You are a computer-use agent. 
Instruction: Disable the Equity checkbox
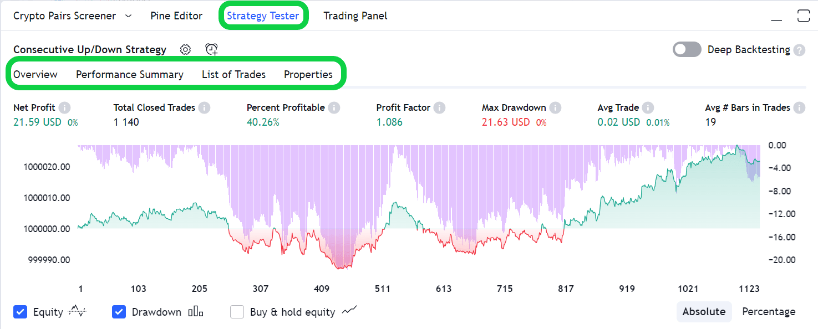20,312
